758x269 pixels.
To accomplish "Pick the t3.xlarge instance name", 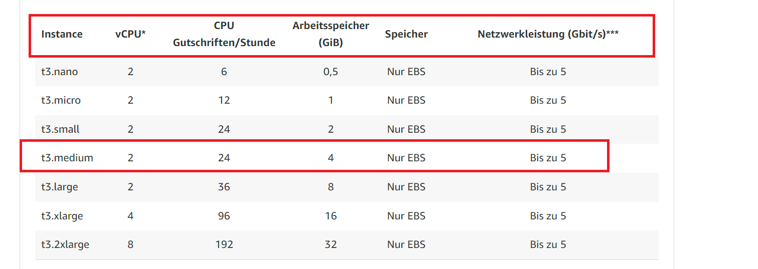I will pos(62,216).
